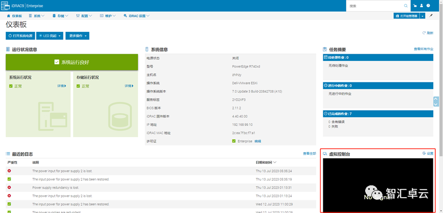Go to the 仪表板 menu item

(14, 16)
